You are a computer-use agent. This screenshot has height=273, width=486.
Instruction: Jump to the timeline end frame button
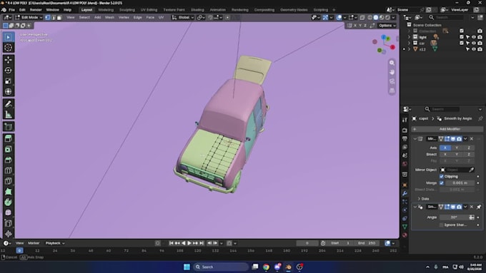[202, 243]
